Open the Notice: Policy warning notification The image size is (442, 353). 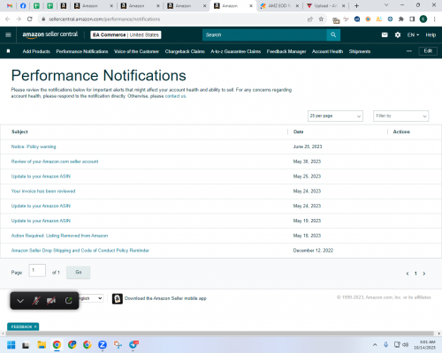point(34,146)
